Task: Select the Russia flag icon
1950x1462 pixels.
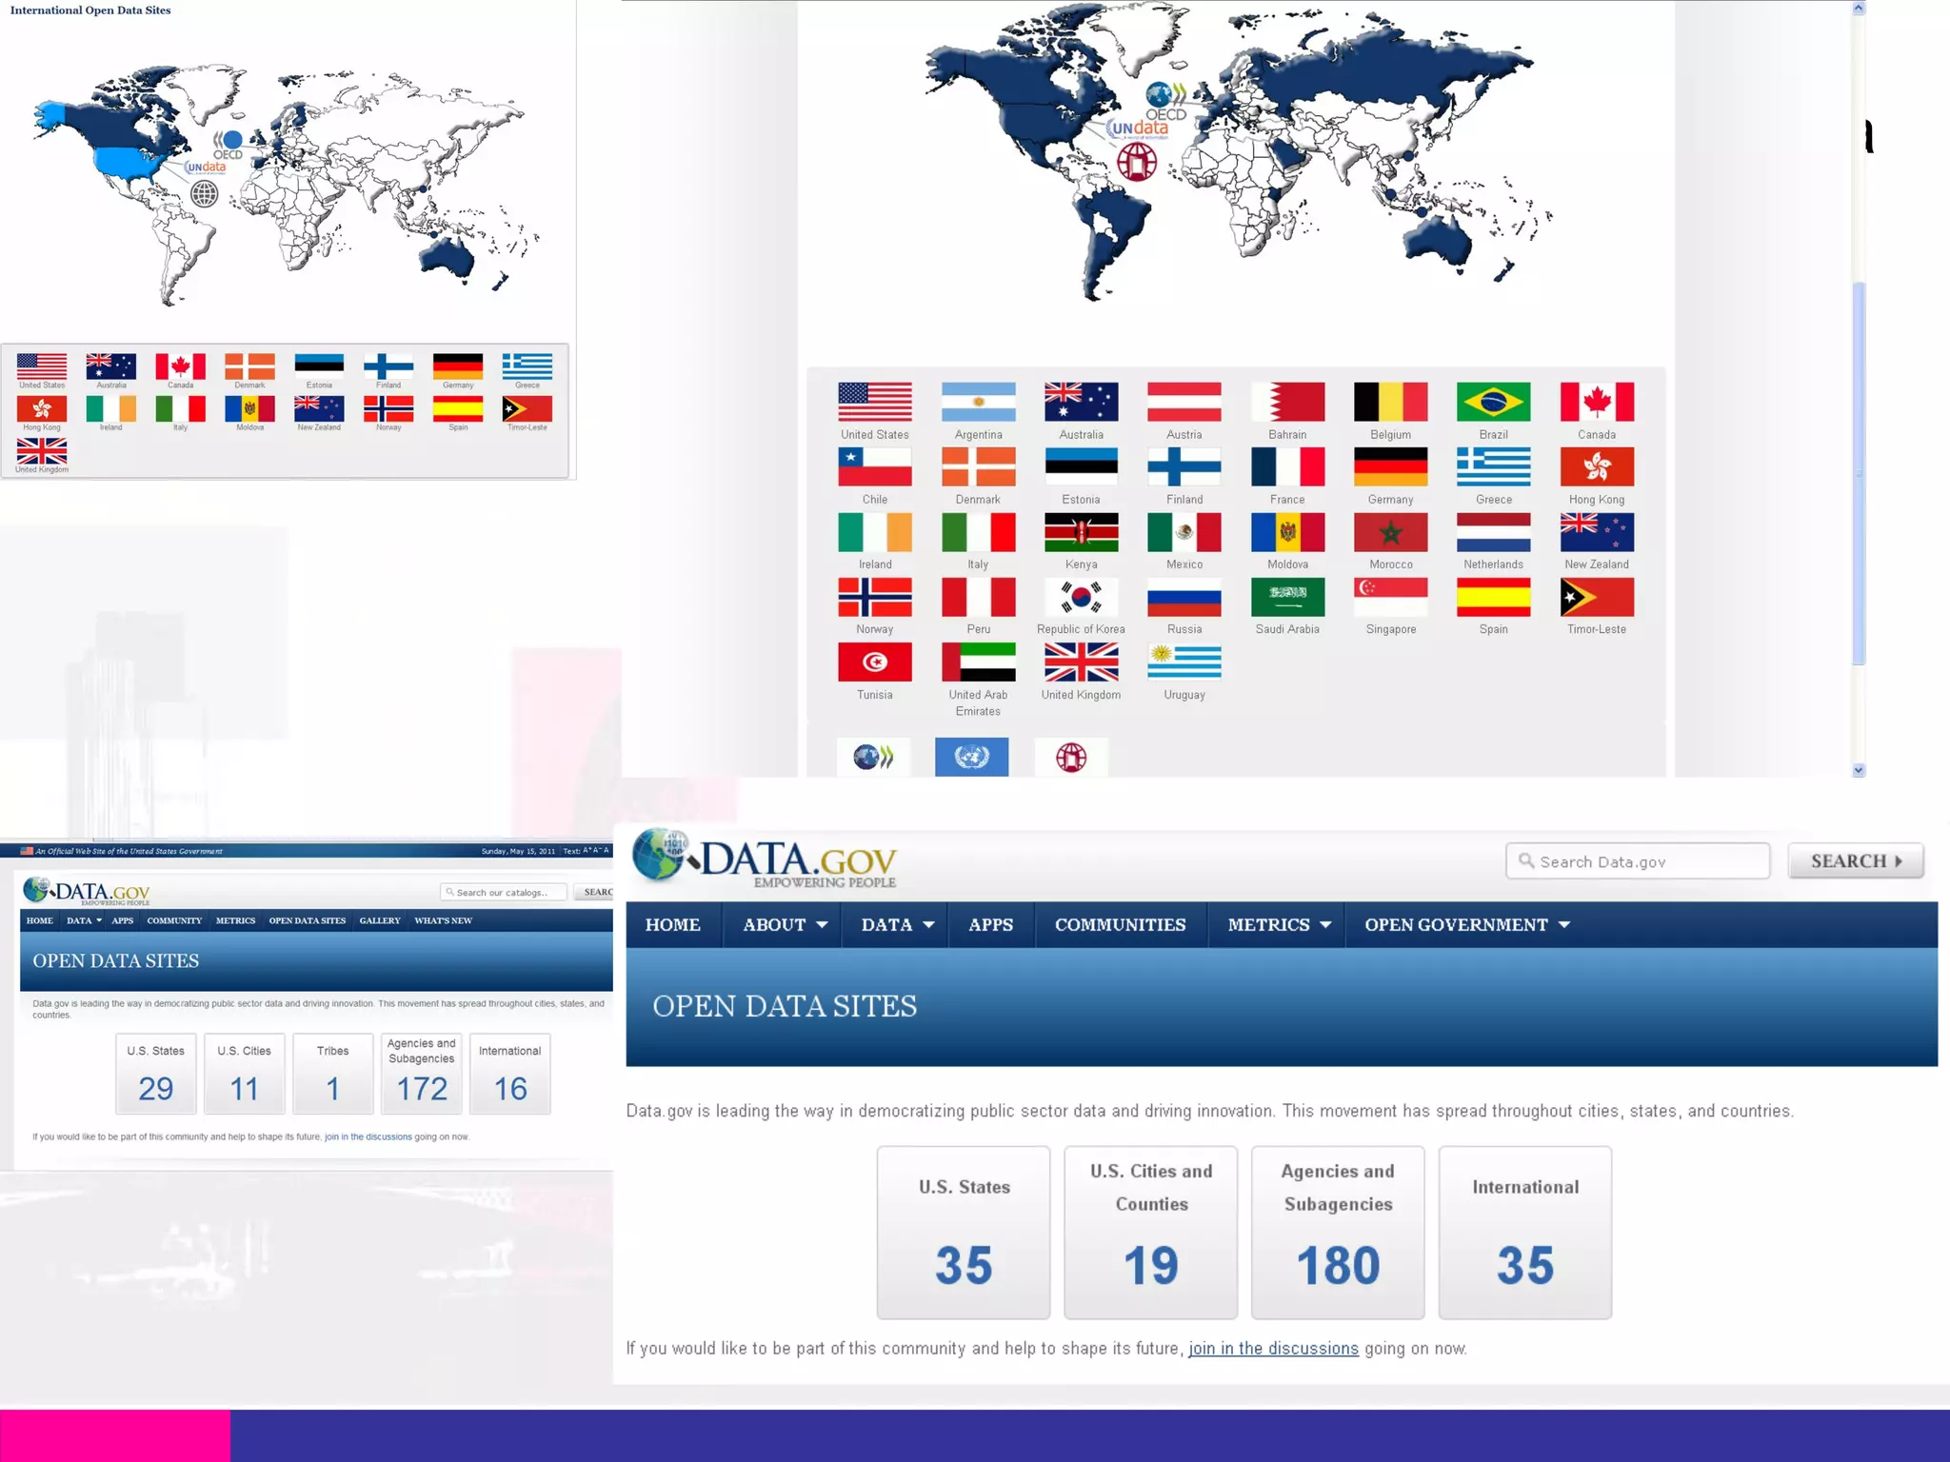Action: point(1184,597)
